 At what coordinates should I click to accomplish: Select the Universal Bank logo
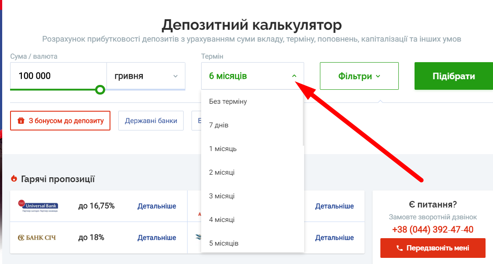39,206
